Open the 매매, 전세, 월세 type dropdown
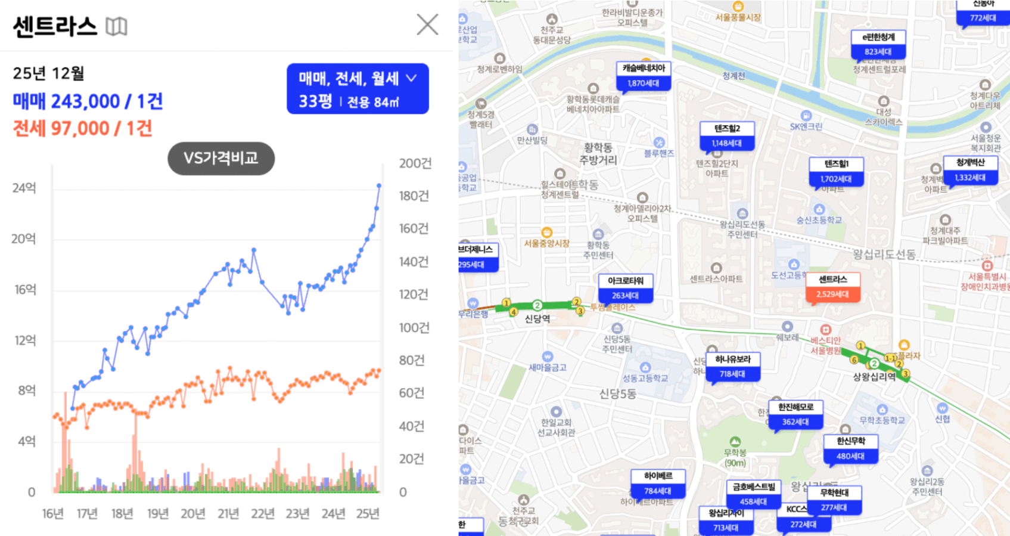Screen dimensions: 1010x536 coord(358,88)
